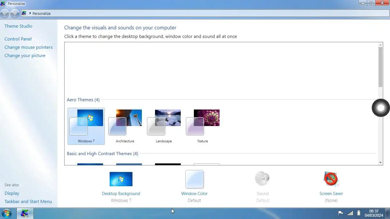This screenshot has width=390, height=219.
Task: Click the floating round circle button
Action: pos(381,108)
